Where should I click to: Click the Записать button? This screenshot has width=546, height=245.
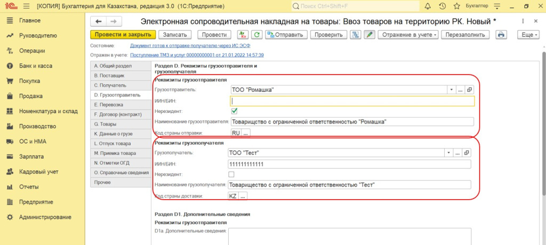[175, 35]
